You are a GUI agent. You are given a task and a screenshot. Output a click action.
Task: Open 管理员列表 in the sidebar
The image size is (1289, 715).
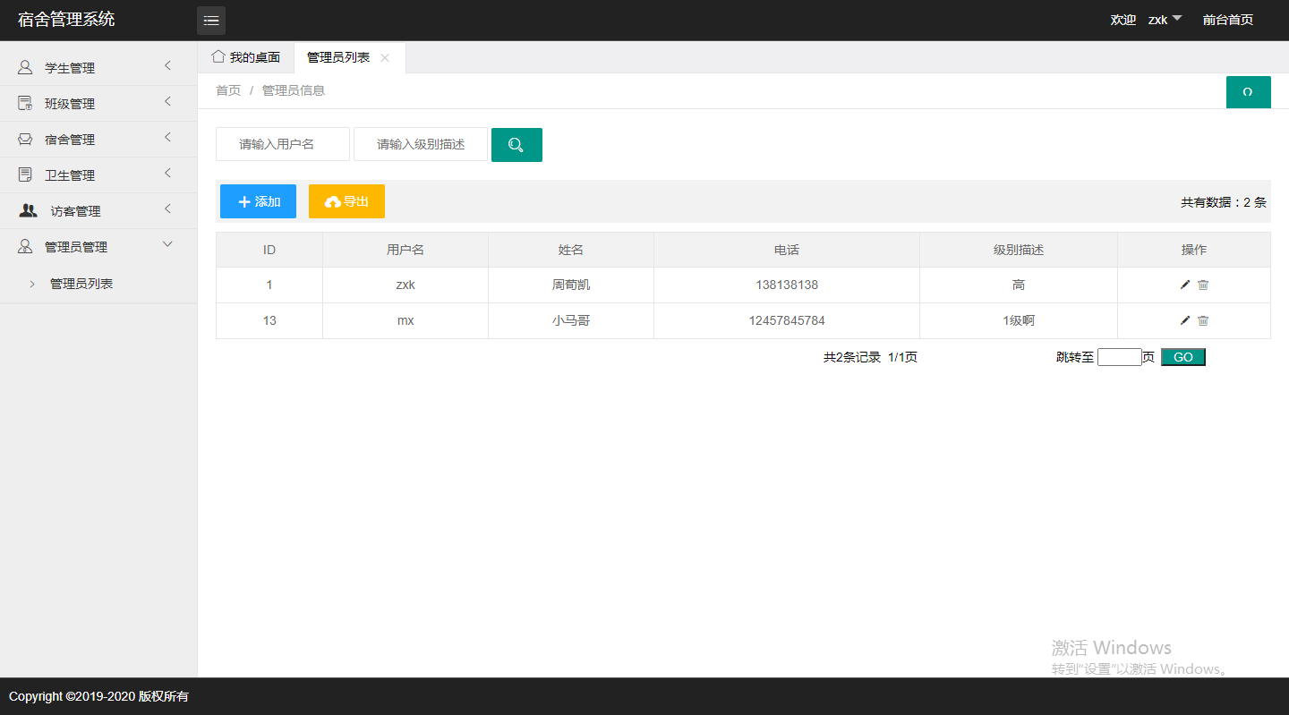pyautogui.click(x=98, y=284)
